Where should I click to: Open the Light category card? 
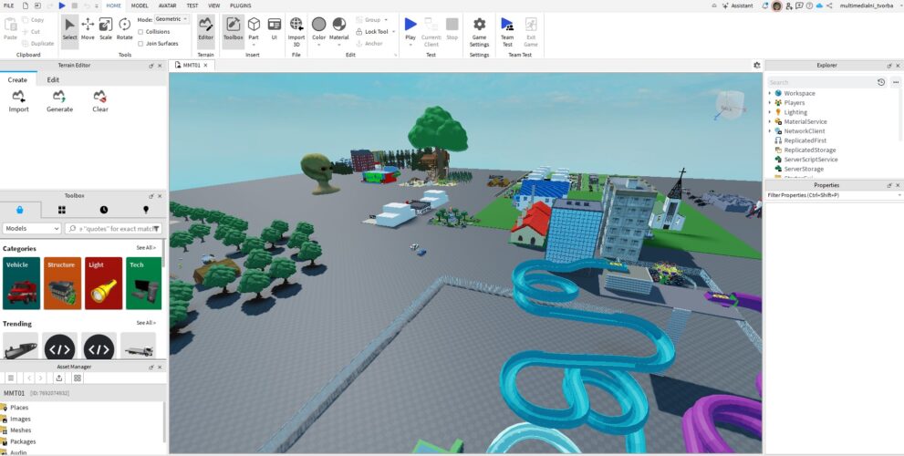pos(104,283)
